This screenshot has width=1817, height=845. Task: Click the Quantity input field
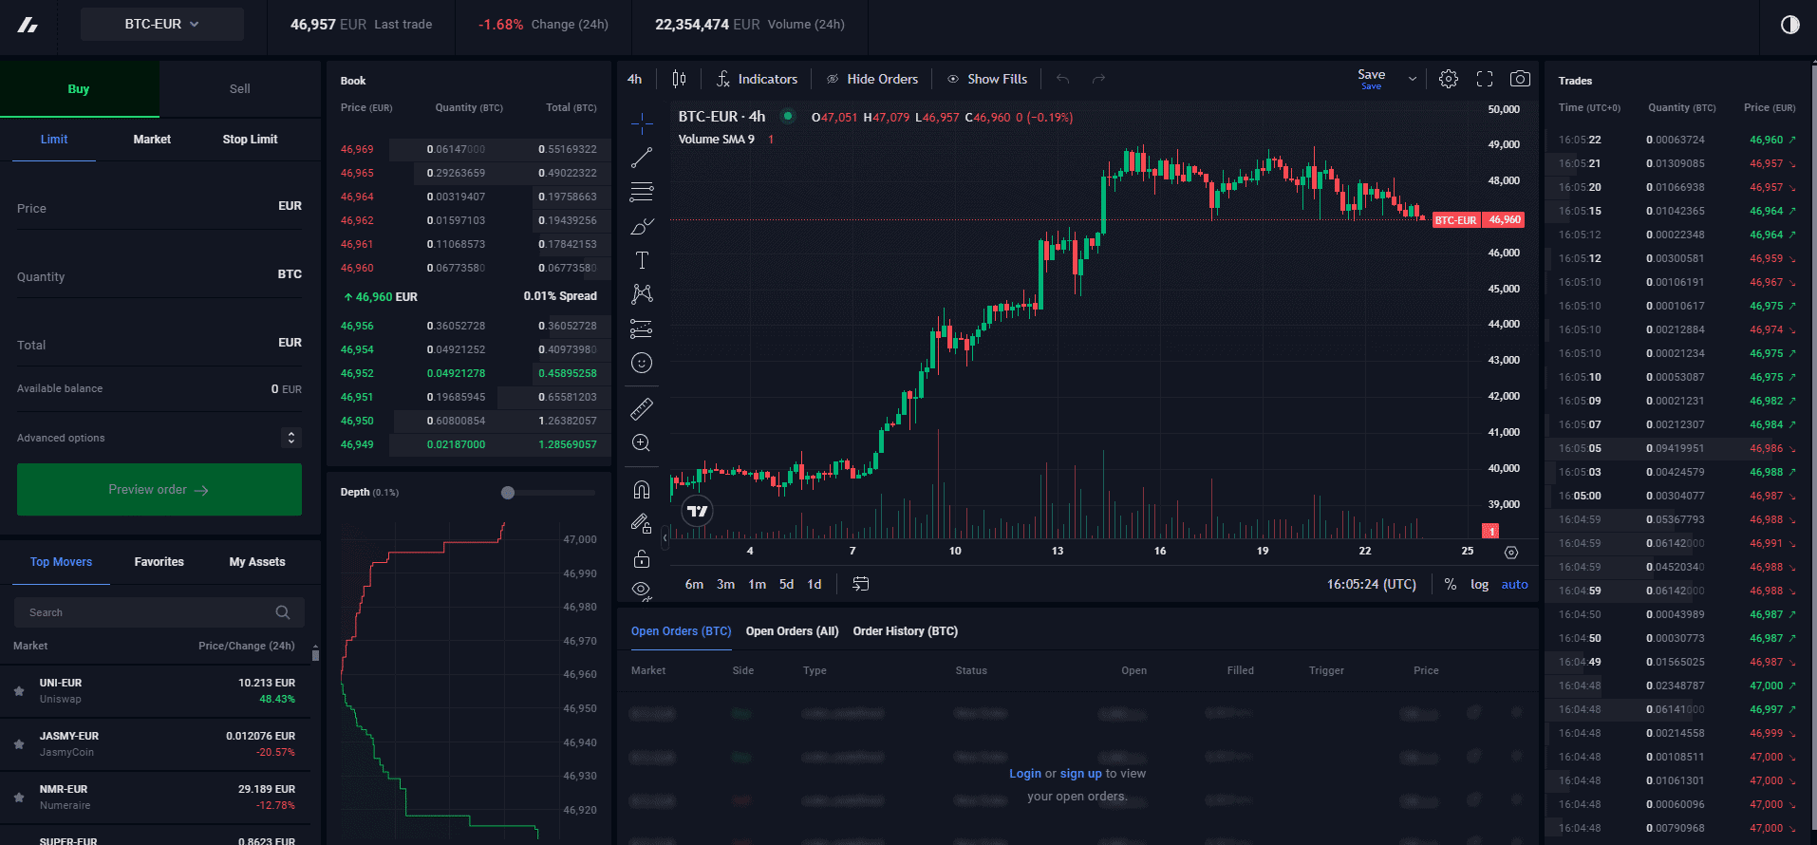click(159, 275)
